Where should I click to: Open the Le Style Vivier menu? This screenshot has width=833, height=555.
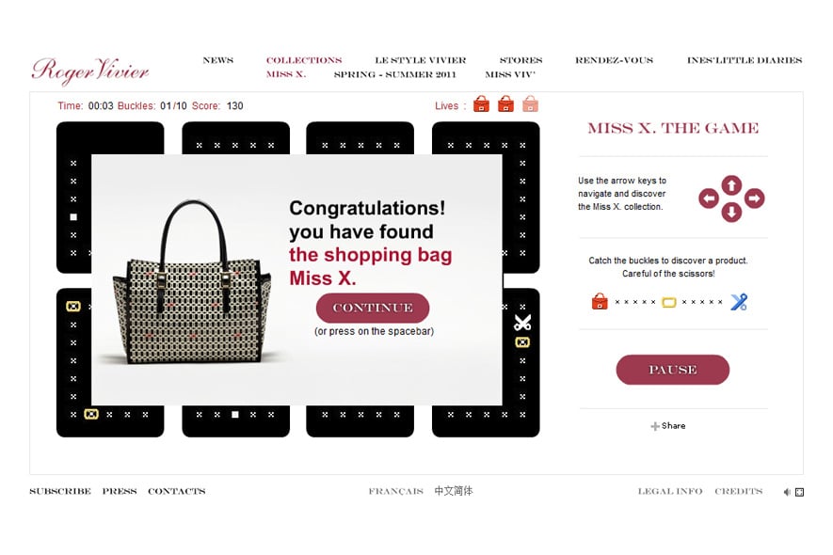[420, 60]
